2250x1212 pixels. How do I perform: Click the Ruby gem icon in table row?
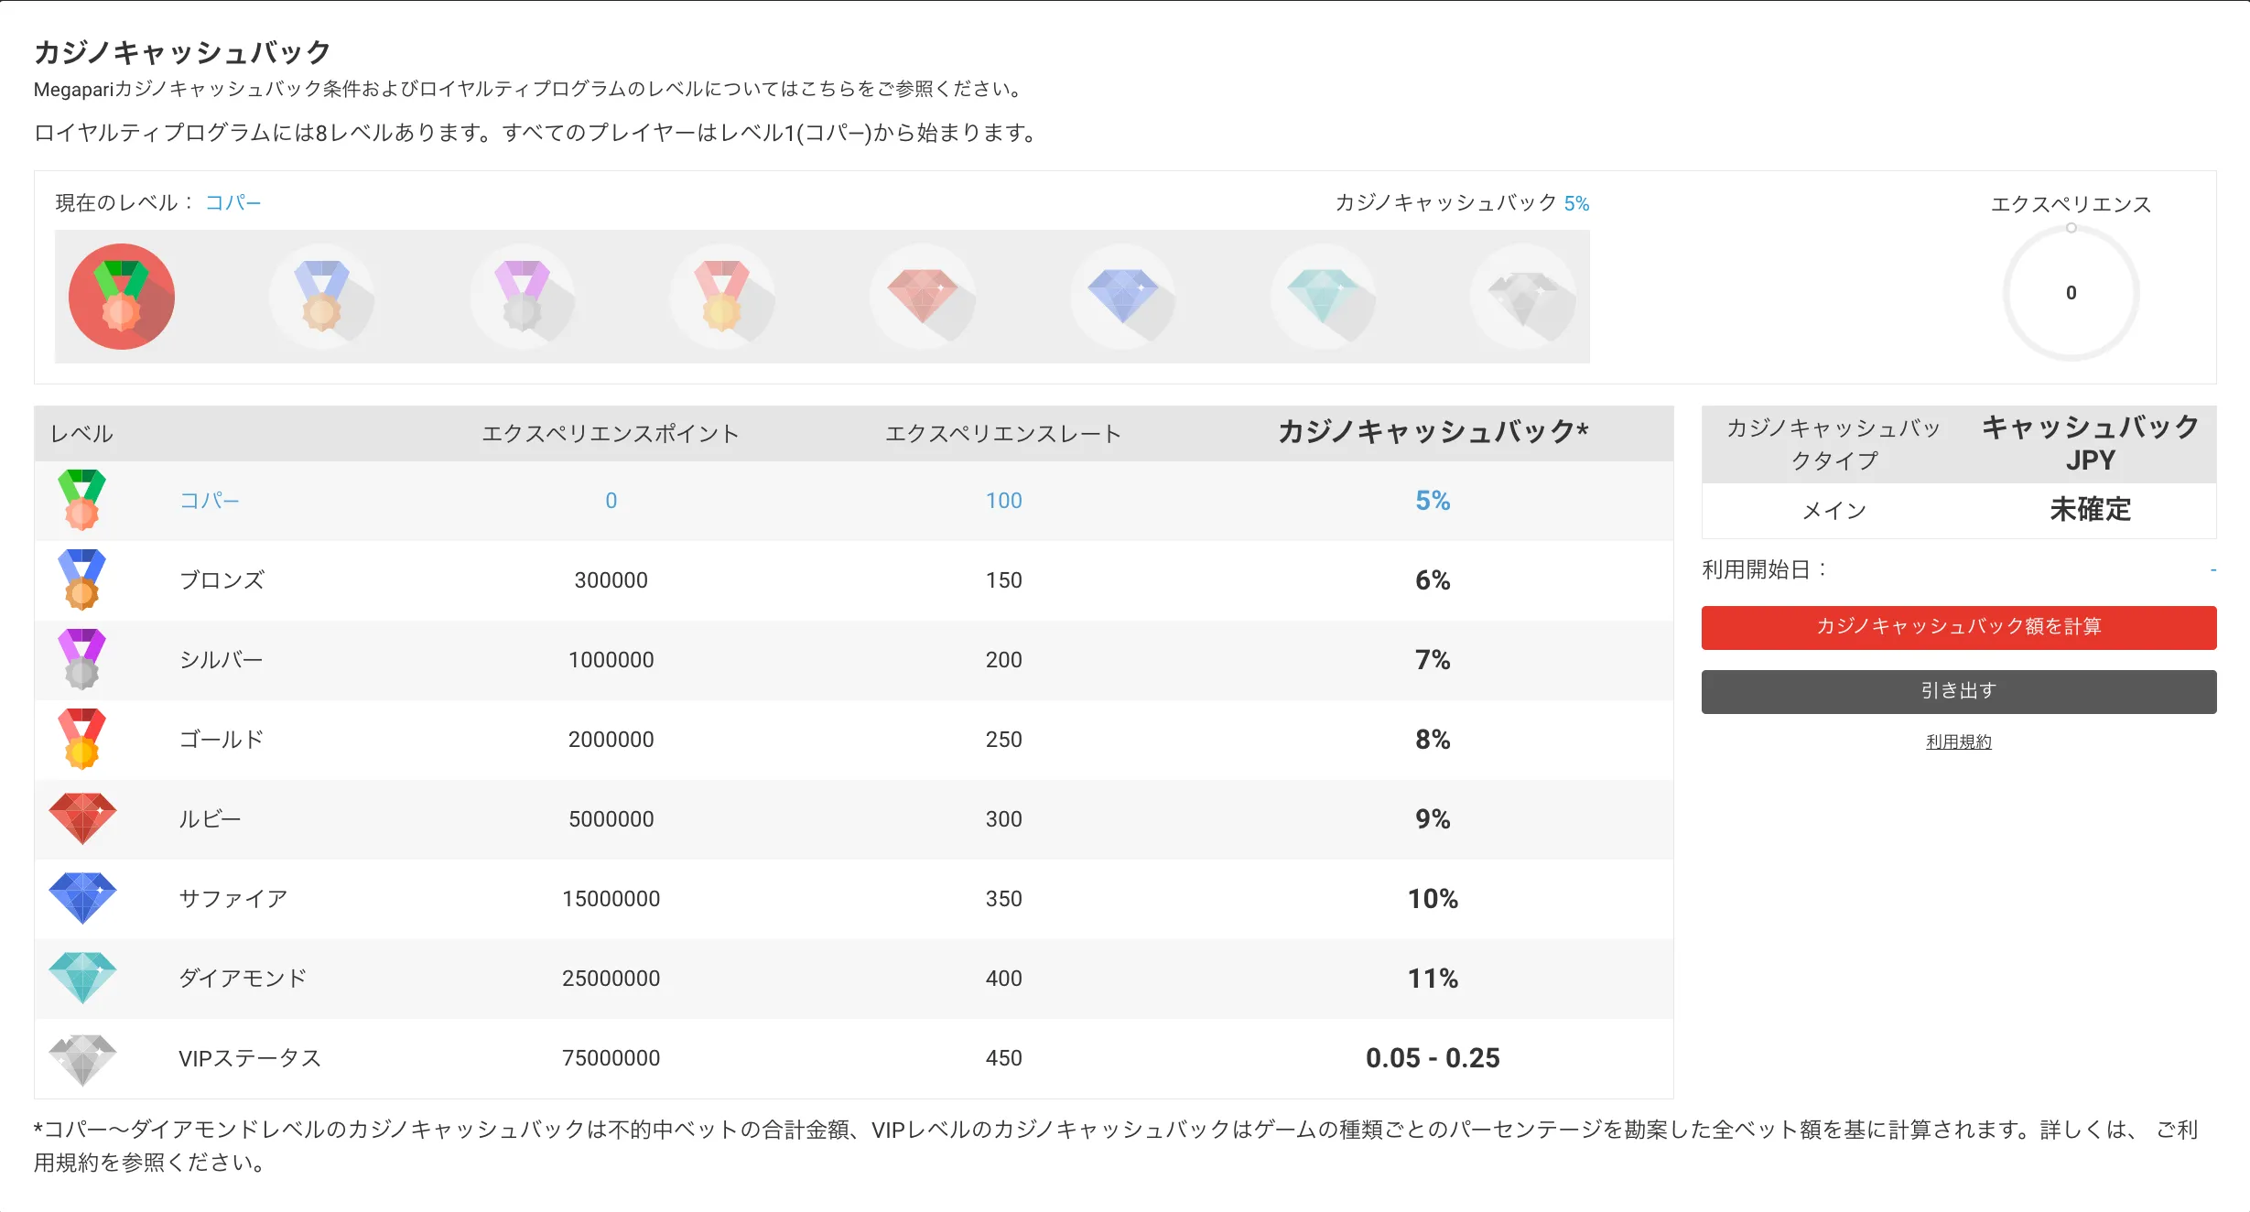pos(82,818)
